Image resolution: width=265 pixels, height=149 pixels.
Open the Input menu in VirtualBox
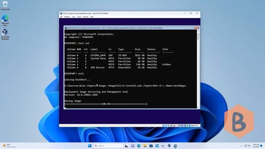pyautogui.click(x=79, y=17)
